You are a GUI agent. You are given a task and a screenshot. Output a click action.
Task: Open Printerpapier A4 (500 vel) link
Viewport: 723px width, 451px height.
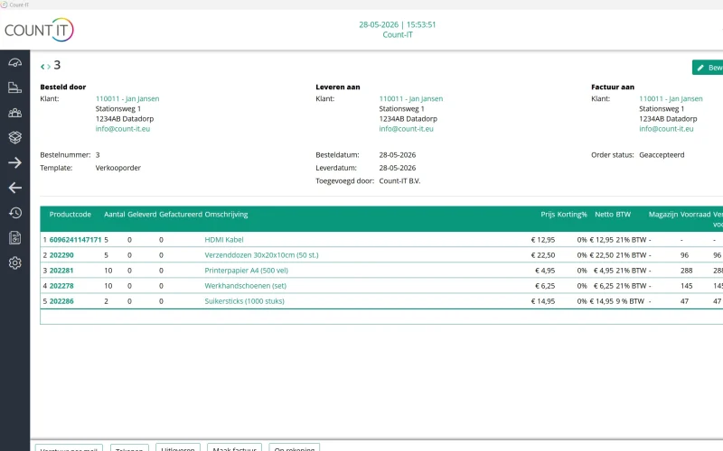[246, 271]
